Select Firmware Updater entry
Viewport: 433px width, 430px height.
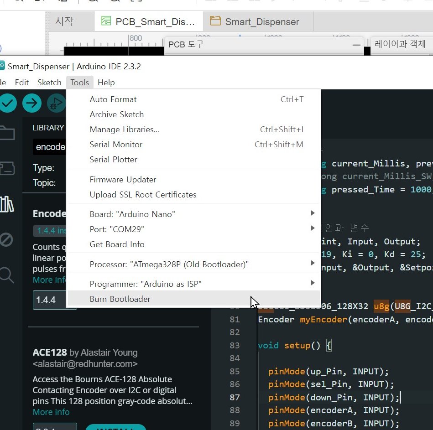[194, 180]
